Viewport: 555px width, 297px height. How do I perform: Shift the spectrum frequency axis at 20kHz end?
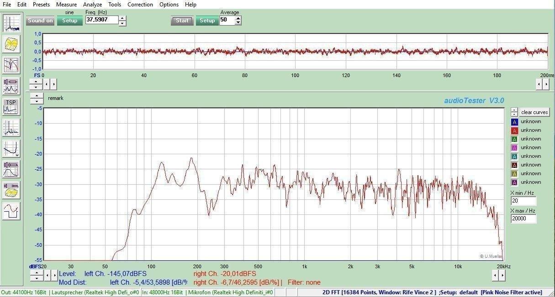click(499, 275)
